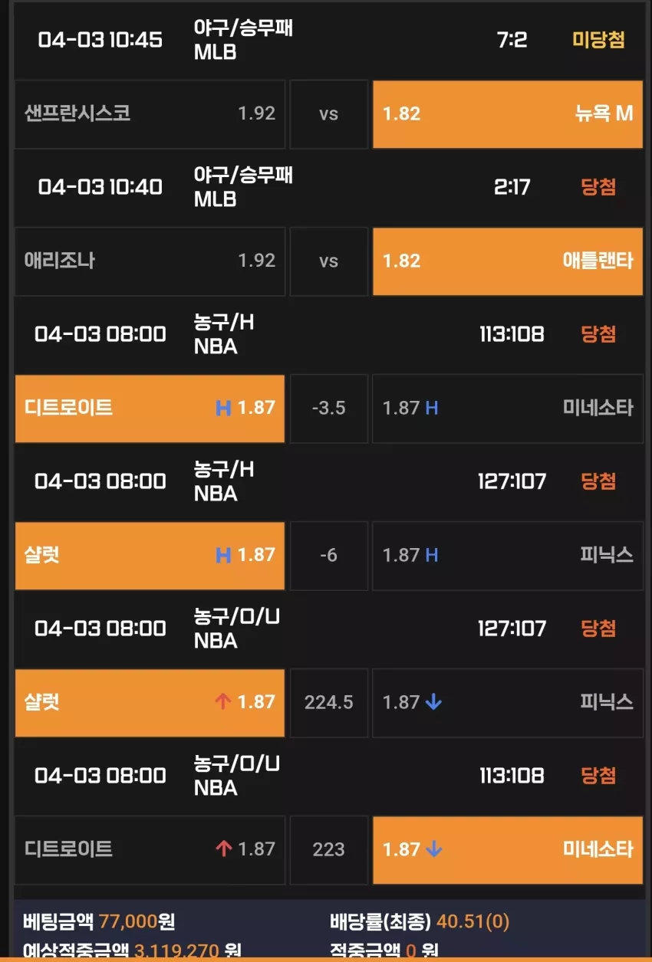This screenshot has height=962, width=652.
Task: Select the highlighted 애틀랜타 1.82 cell
Action: [508, 261]
